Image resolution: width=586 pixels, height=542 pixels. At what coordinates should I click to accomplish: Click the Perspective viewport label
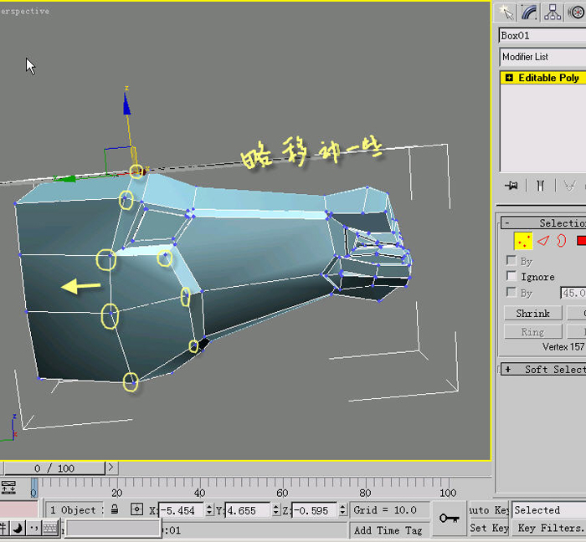(x=24, y=11)
